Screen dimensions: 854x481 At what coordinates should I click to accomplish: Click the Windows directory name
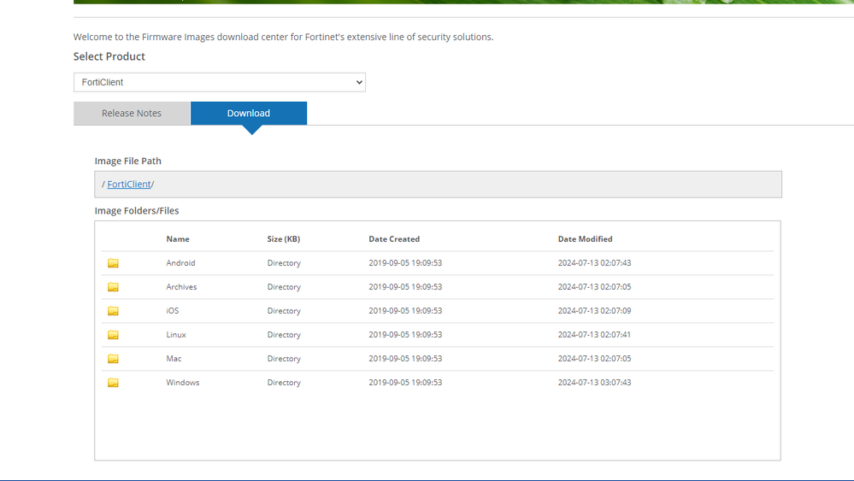(x=182, y=383)
